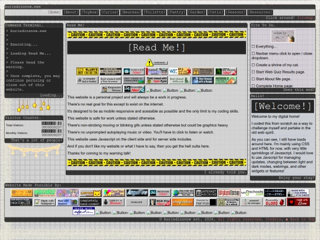Click 'a computer and a monitor' badge
This screenshot has width=320, height=240.
coord(87,80)
